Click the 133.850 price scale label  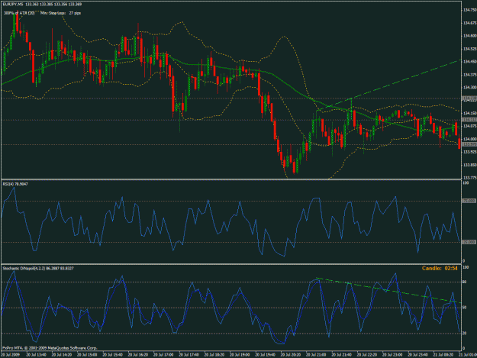point(469,165)
